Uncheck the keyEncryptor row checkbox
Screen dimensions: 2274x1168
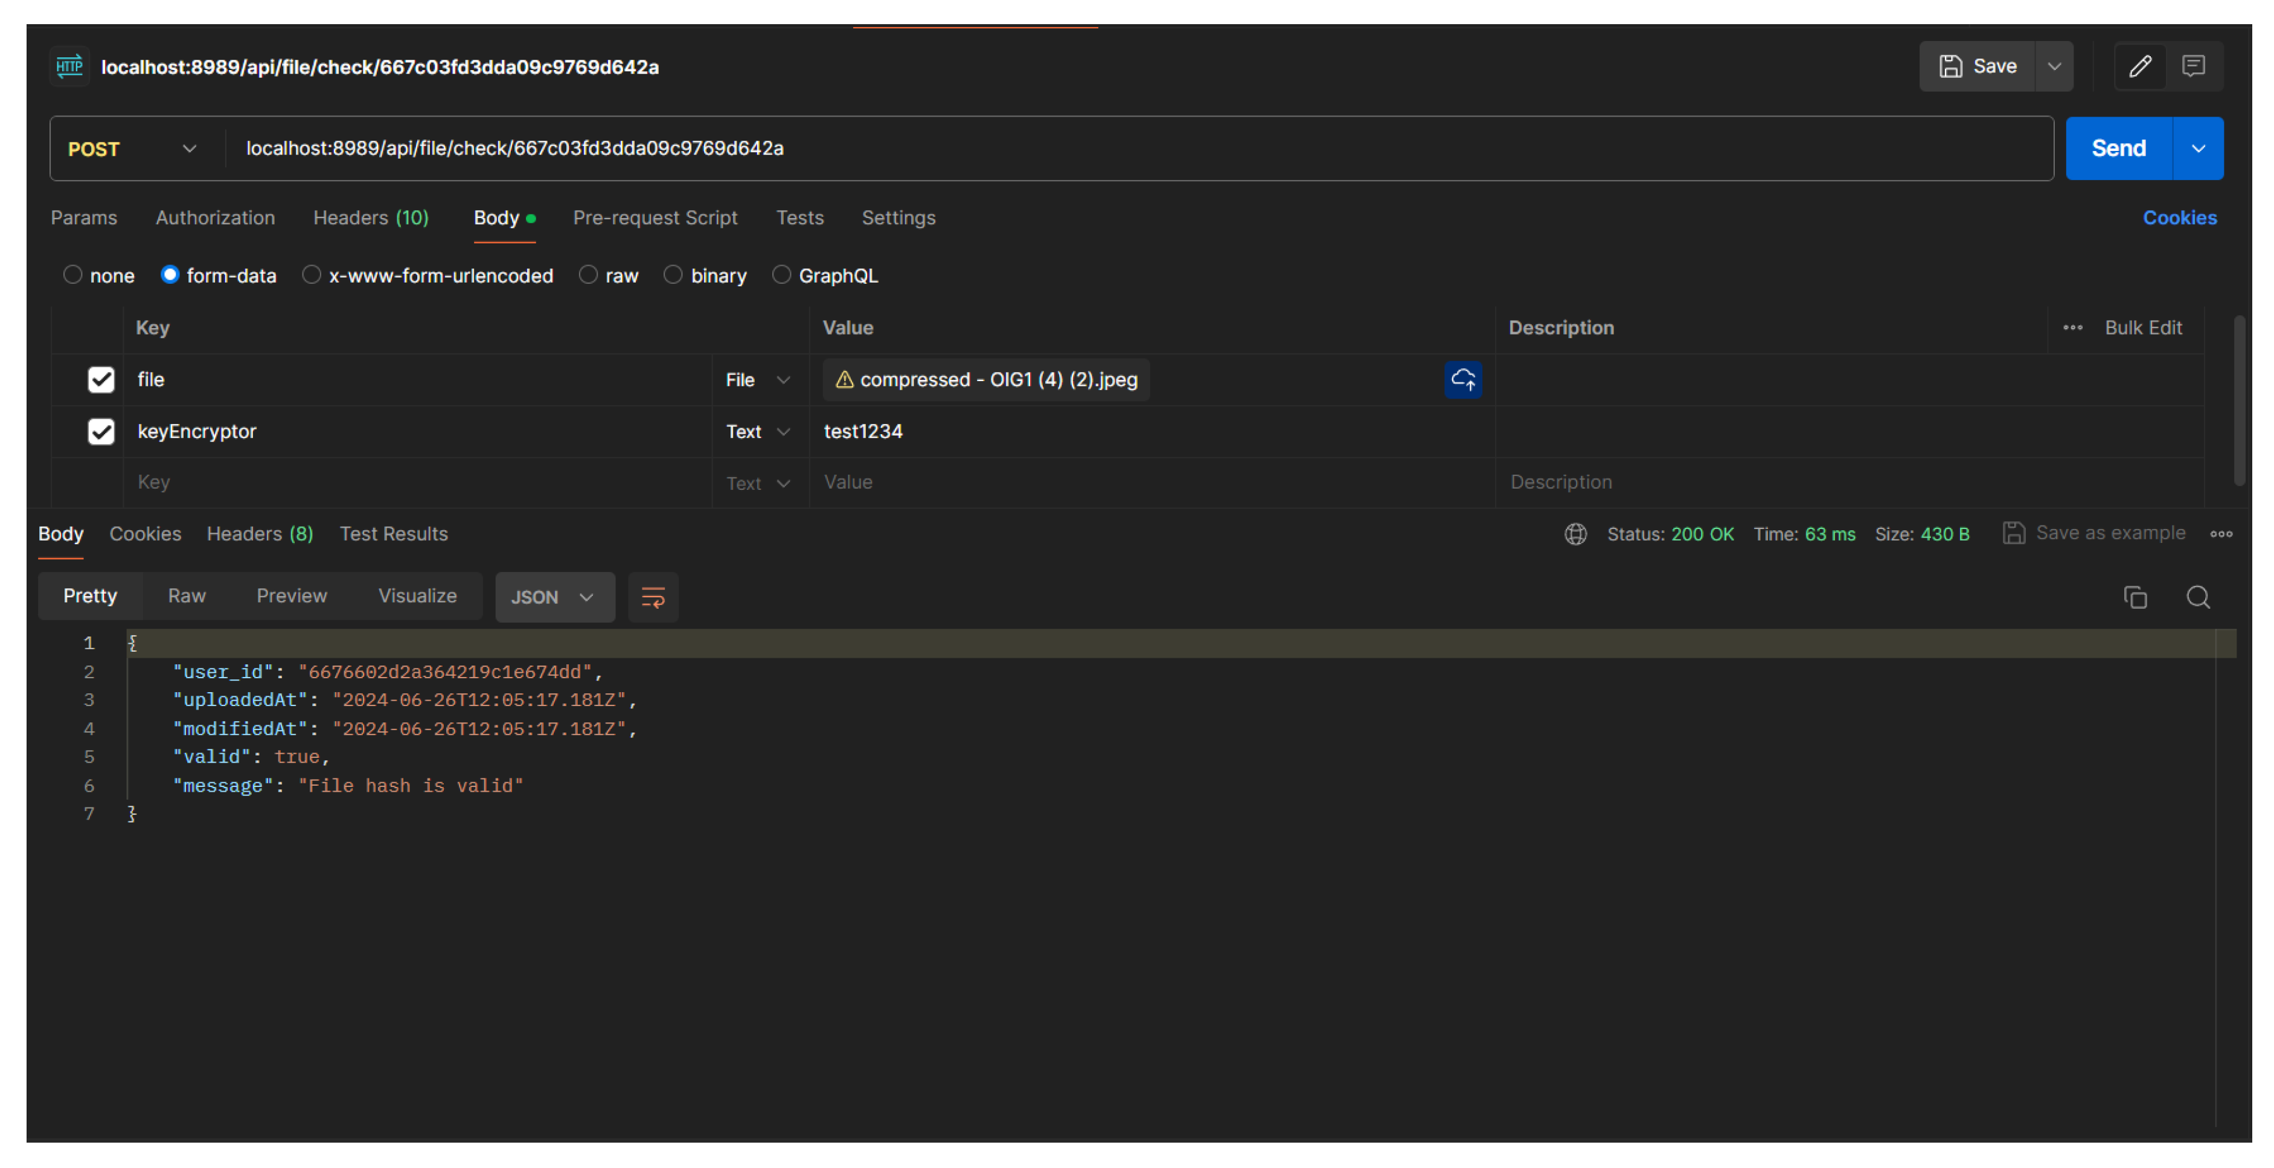click(101, 432)
